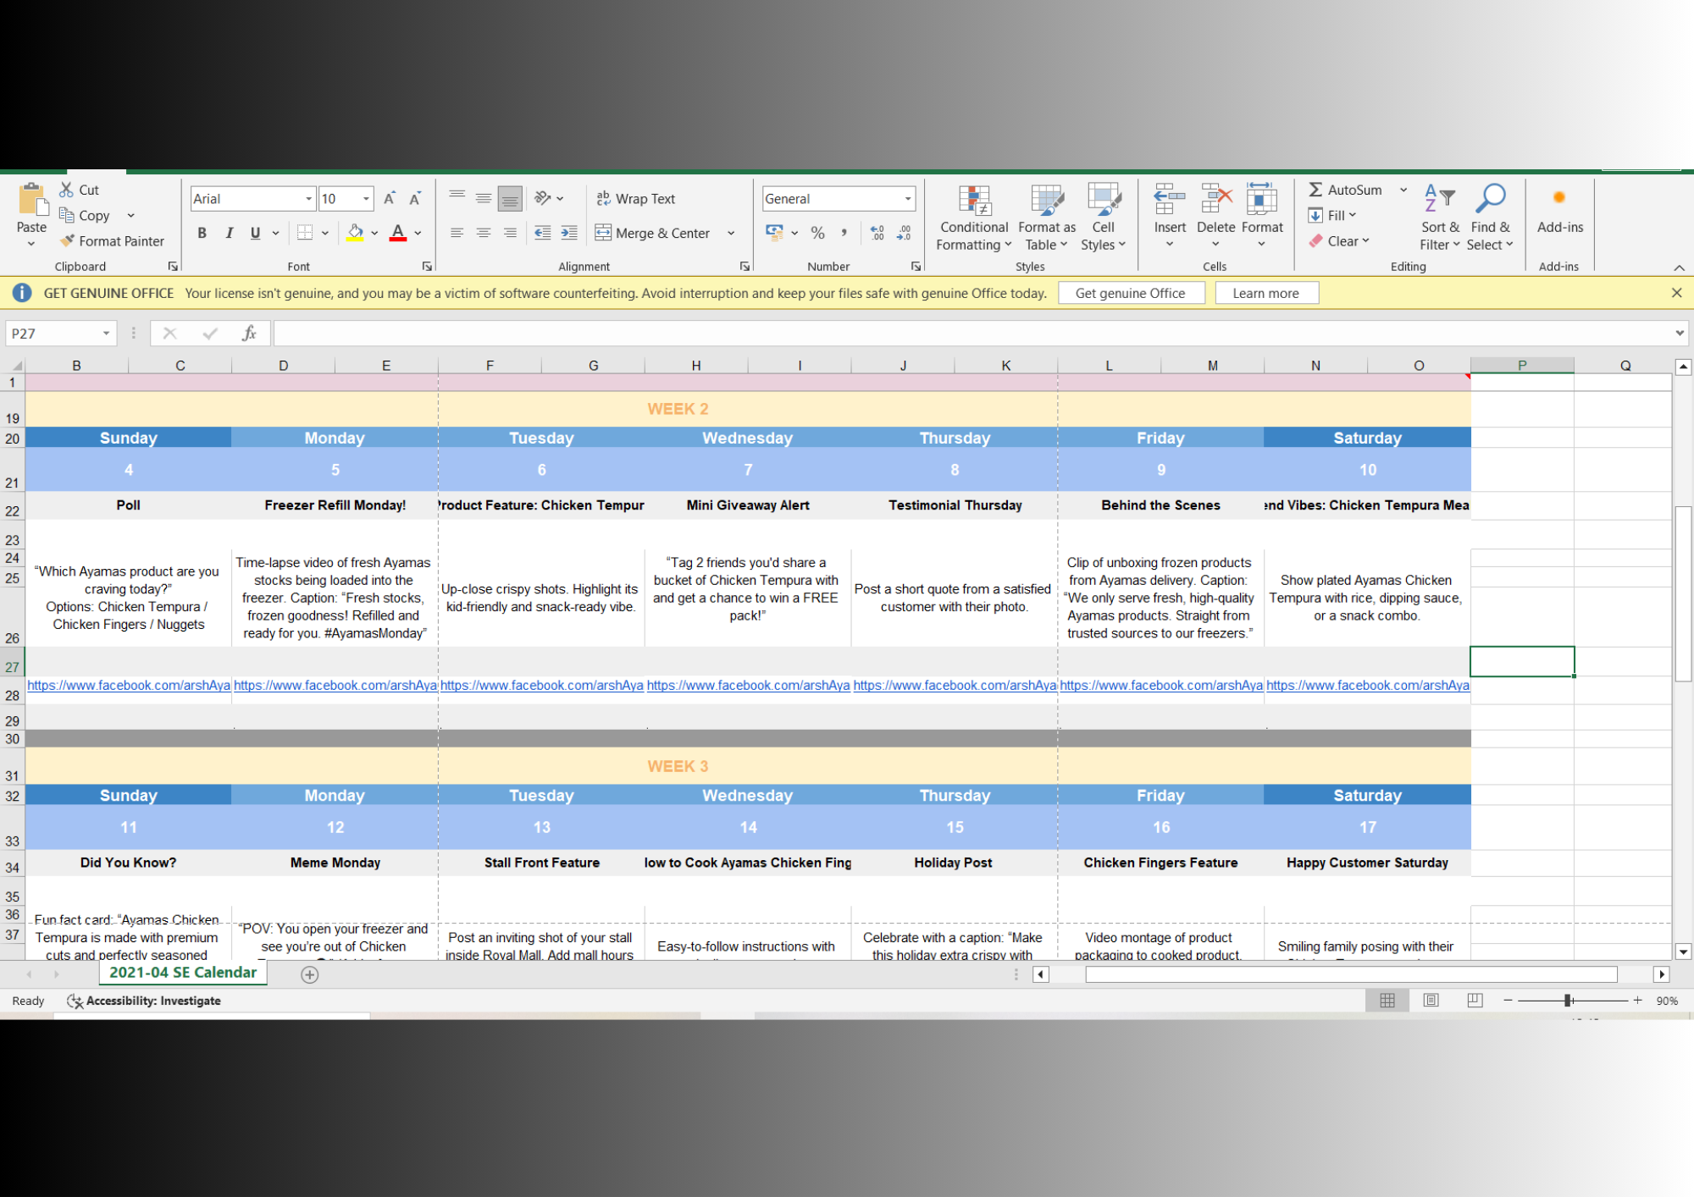This screenshot has height=1197, width=1694.
Task: Toggle Bottom Align
Action: tap(510, 198)
